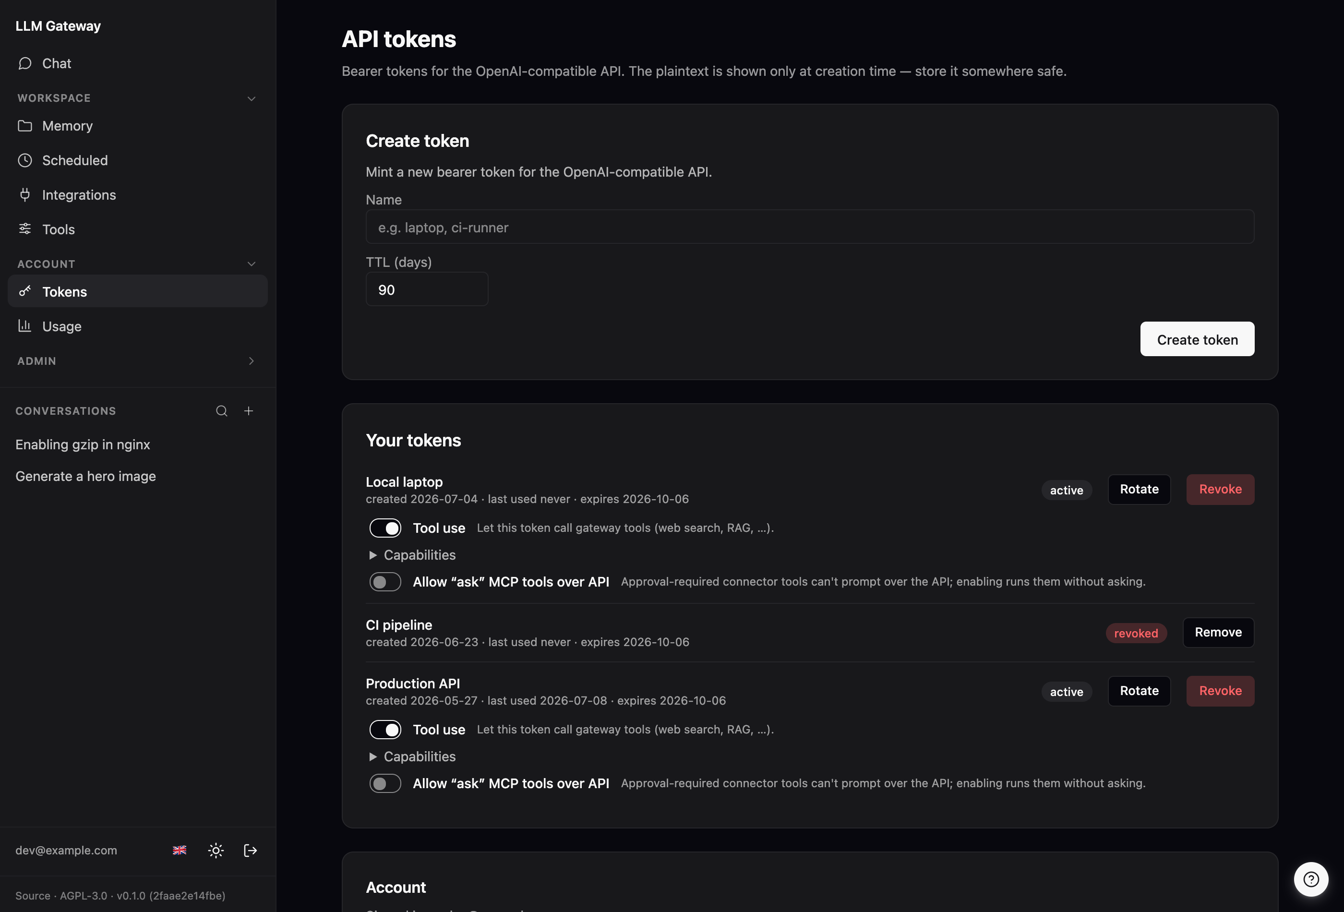Viewport: 1344px width, 912px height.
Task: Navigate to Integrations
Action: pyautogui.click(x=138, y=195)
